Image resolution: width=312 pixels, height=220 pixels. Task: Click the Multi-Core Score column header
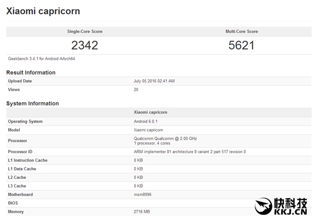[x=241, y=31]
